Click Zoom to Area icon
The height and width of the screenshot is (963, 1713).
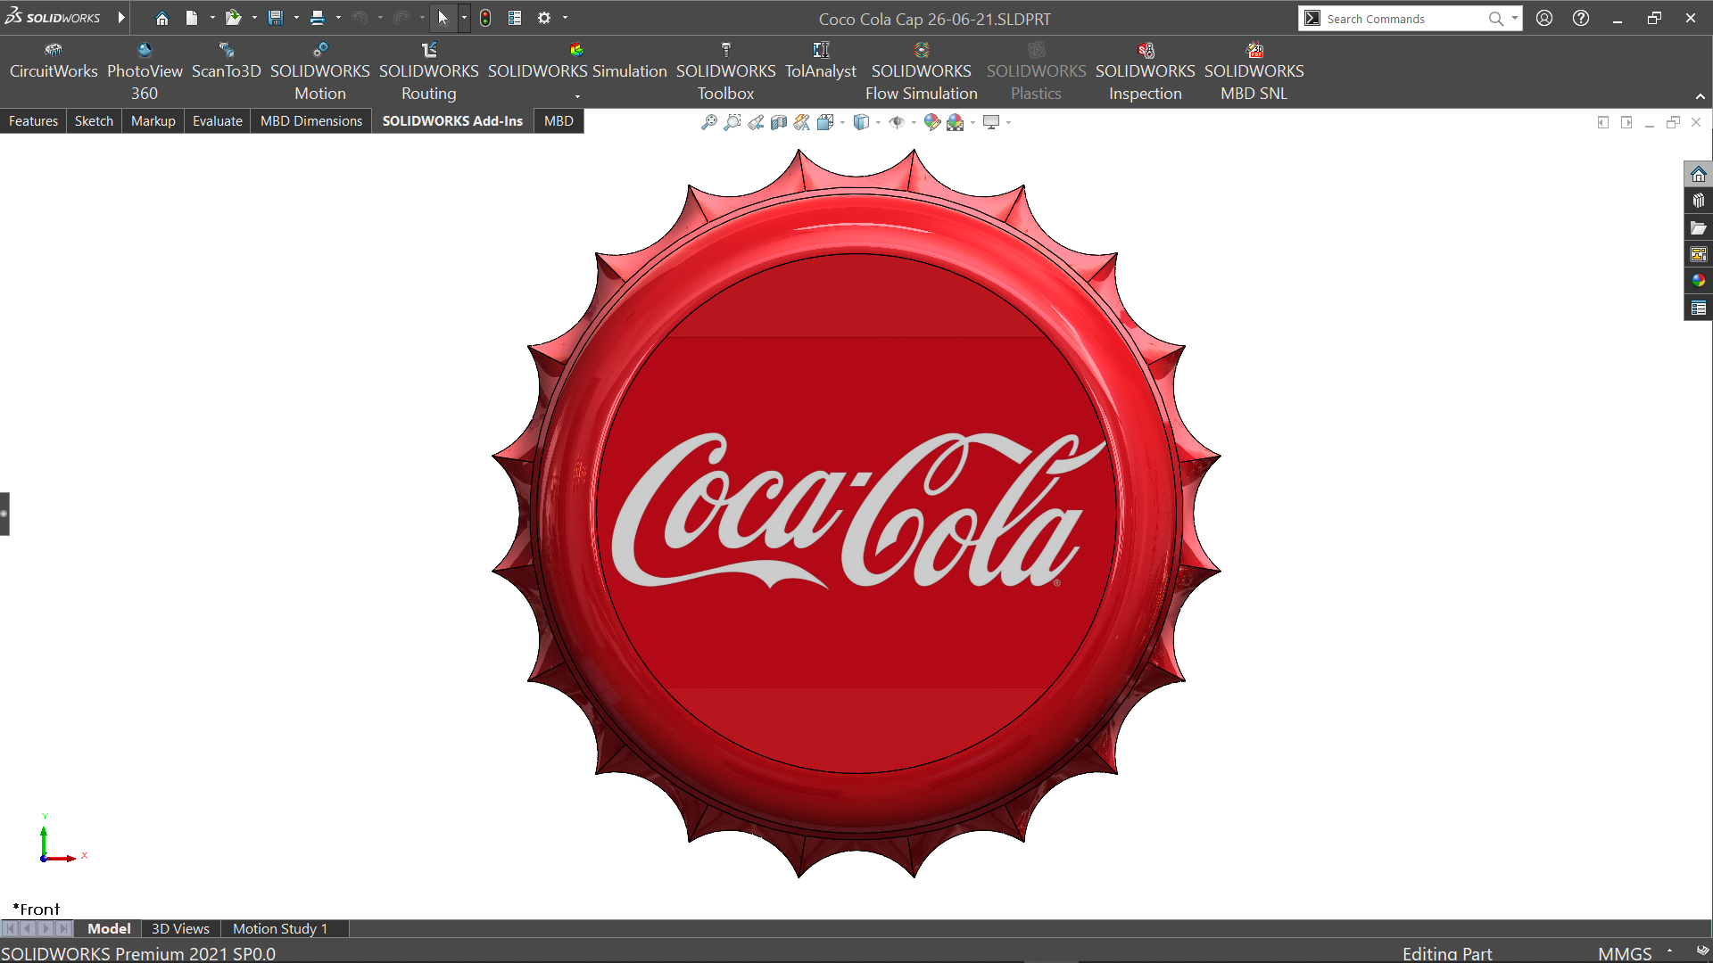tap(732, 122)
